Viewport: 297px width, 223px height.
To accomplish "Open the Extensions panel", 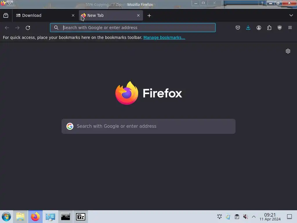I will pos(269,28).
